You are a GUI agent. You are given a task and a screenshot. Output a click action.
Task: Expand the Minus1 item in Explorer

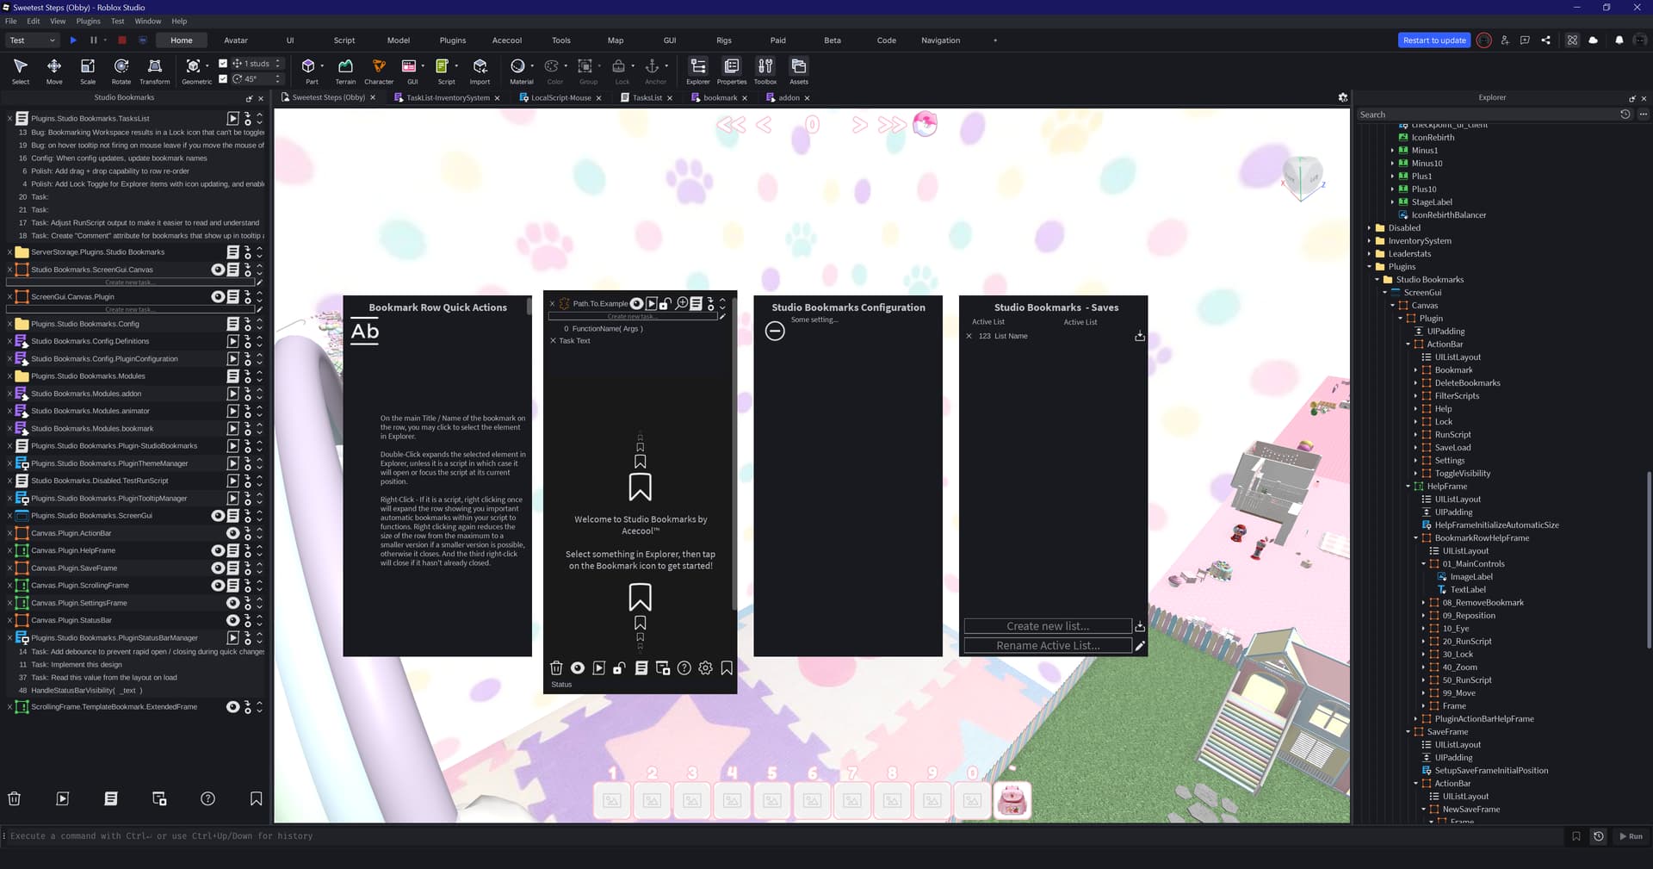1392,151
